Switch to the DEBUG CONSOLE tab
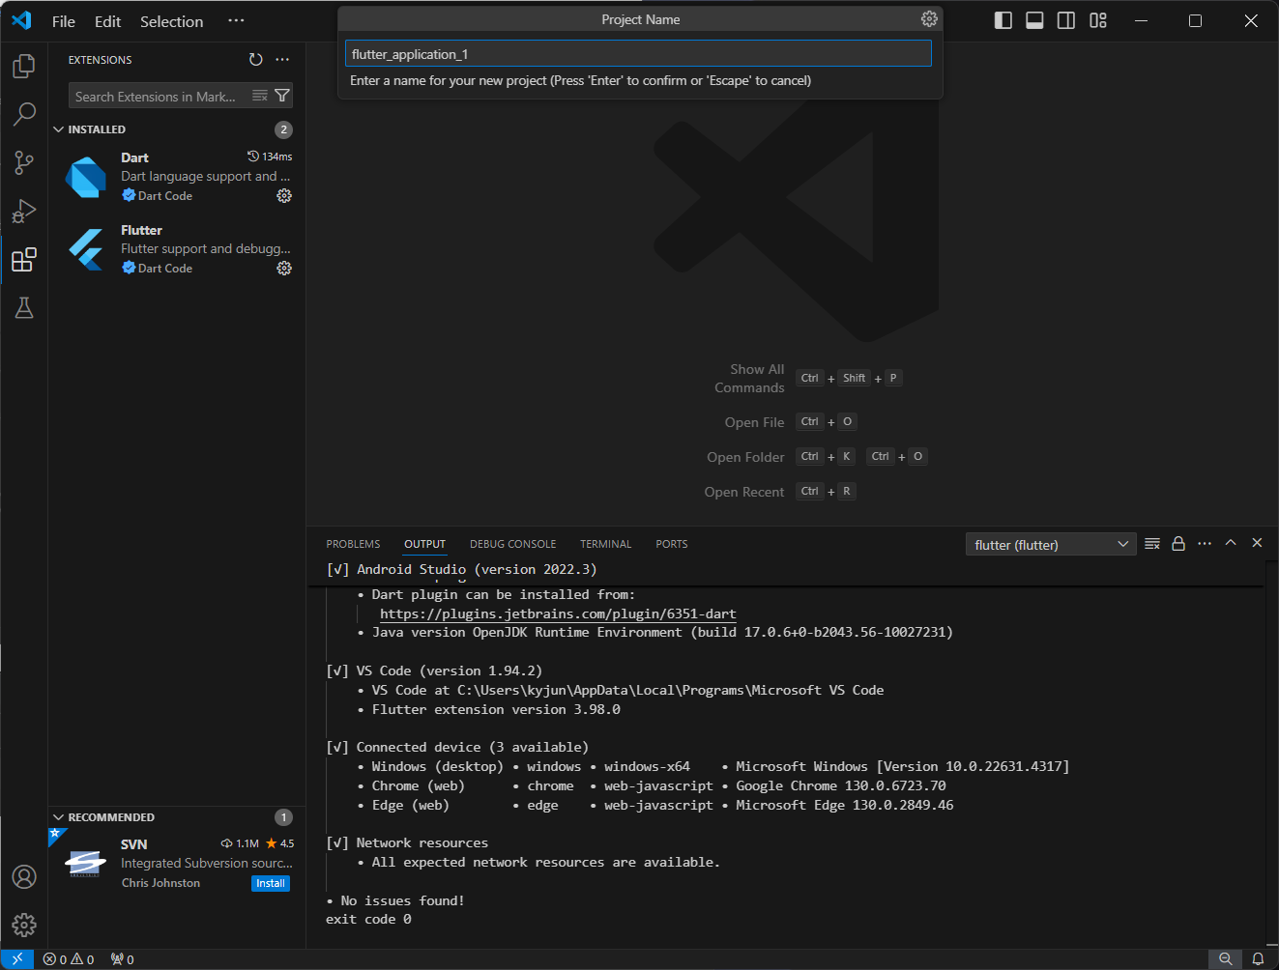 (512, 544)
